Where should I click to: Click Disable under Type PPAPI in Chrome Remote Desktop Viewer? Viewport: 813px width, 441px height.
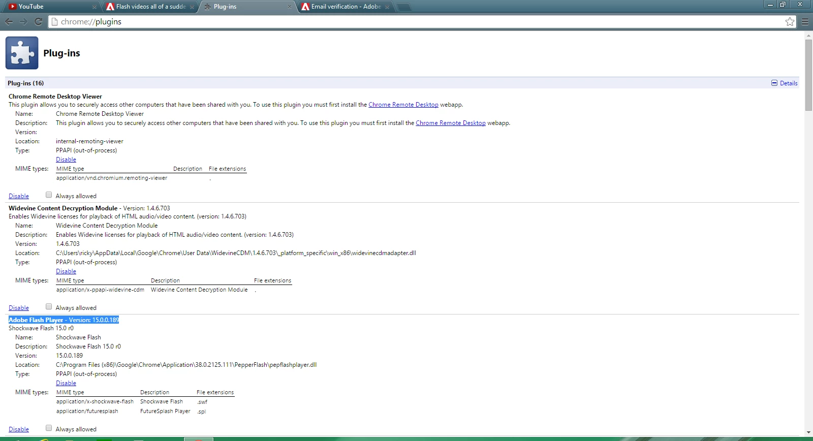coord(66,160)
